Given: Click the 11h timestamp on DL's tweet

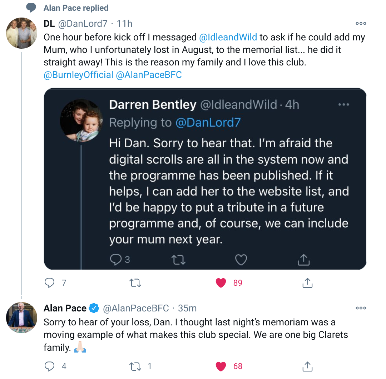Looking at the screenshot, I should point(124,24).
